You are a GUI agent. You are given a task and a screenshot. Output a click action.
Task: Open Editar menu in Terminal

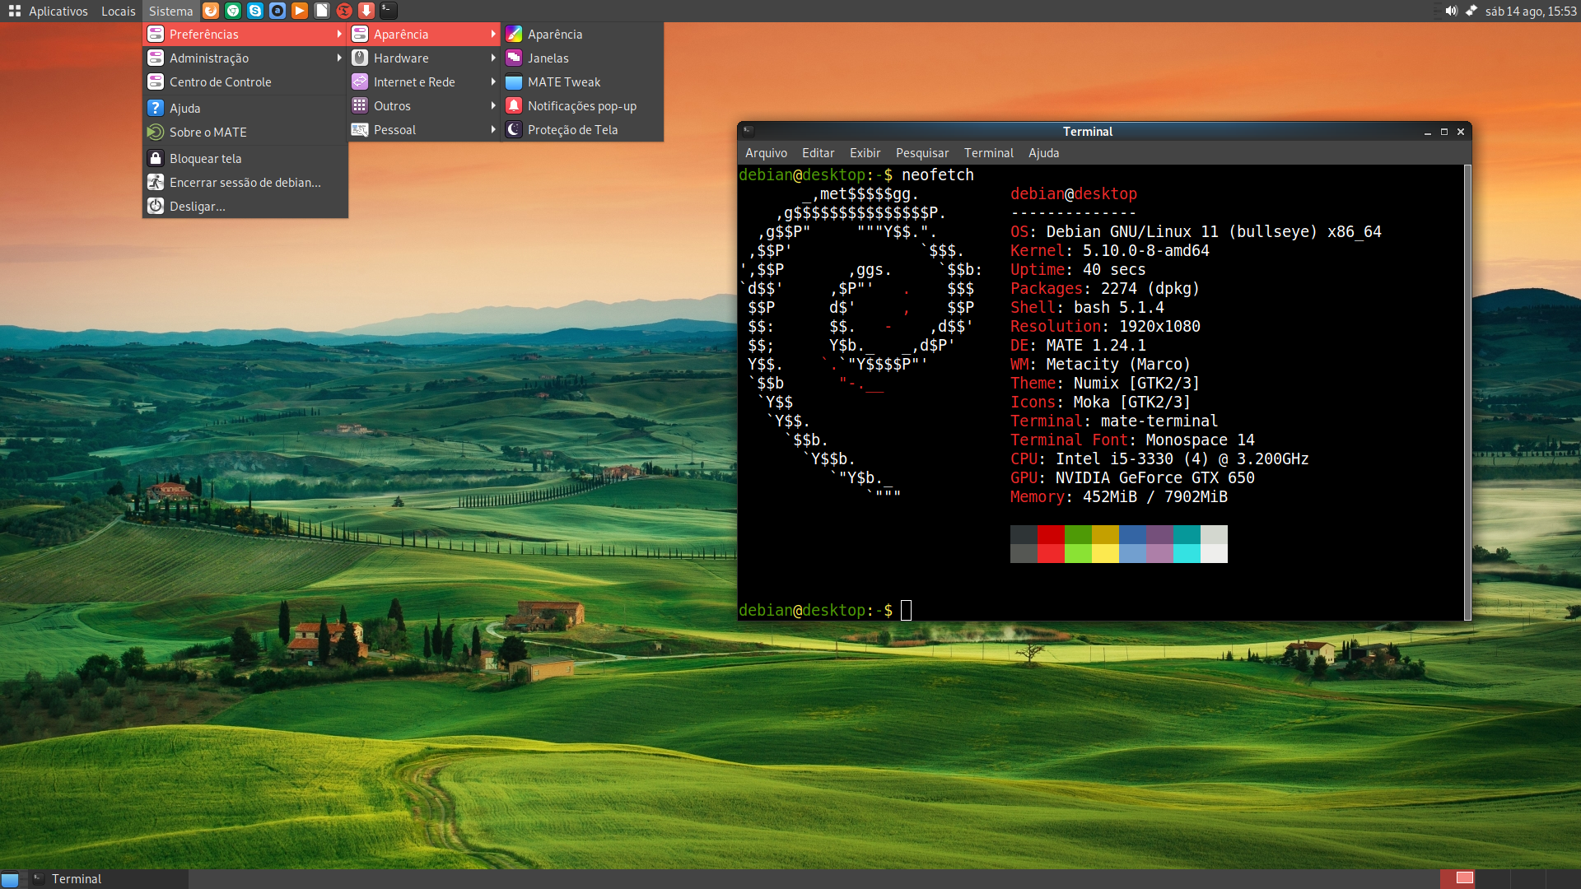tap(818, 153)
